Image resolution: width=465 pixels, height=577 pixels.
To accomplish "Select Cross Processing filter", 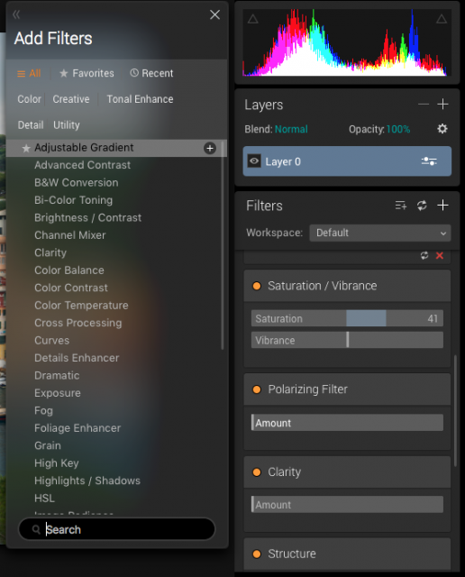I will [78, 323].
